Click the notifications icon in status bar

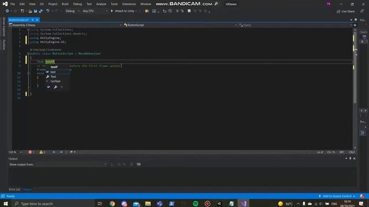pos(362,196)
